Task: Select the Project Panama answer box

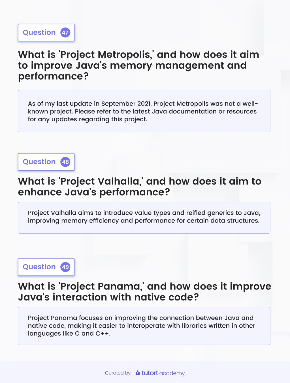Action: pyautogui.click(x=144, y=326)
